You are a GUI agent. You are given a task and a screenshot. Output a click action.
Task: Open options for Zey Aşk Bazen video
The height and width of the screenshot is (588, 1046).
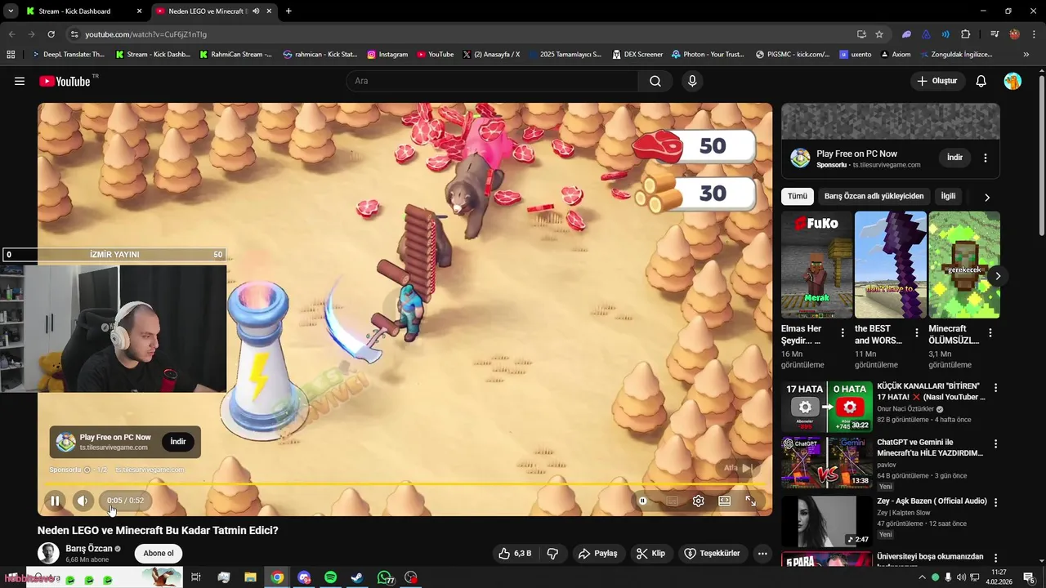[x=995, y=502]
